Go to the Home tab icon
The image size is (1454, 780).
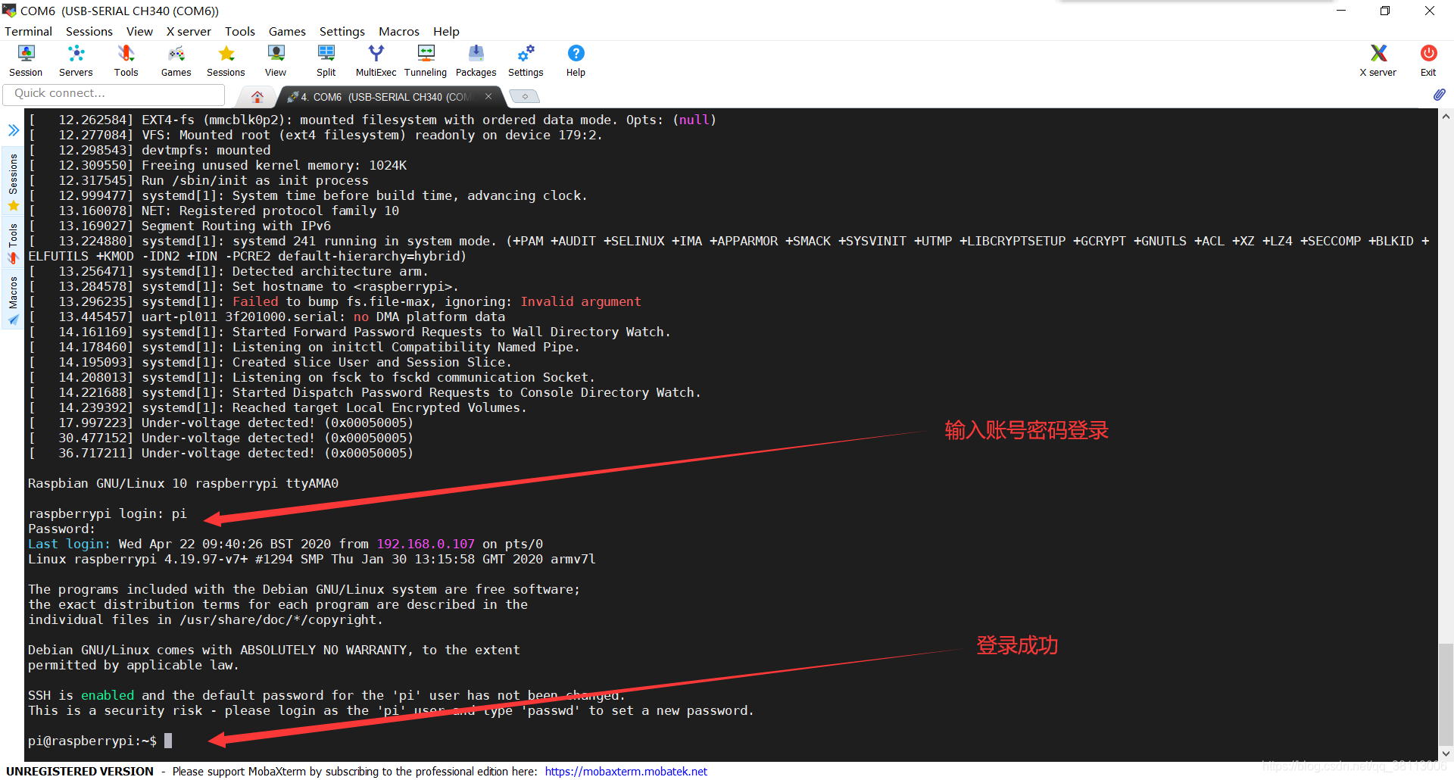tap(257, 96)
